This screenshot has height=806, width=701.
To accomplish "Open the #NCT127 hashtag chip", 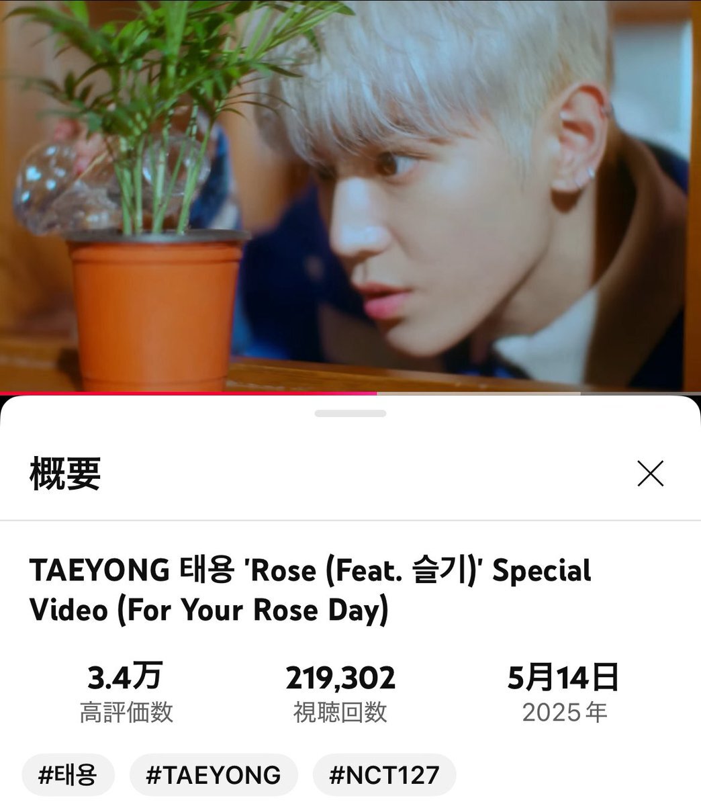I will pos(384,774).
